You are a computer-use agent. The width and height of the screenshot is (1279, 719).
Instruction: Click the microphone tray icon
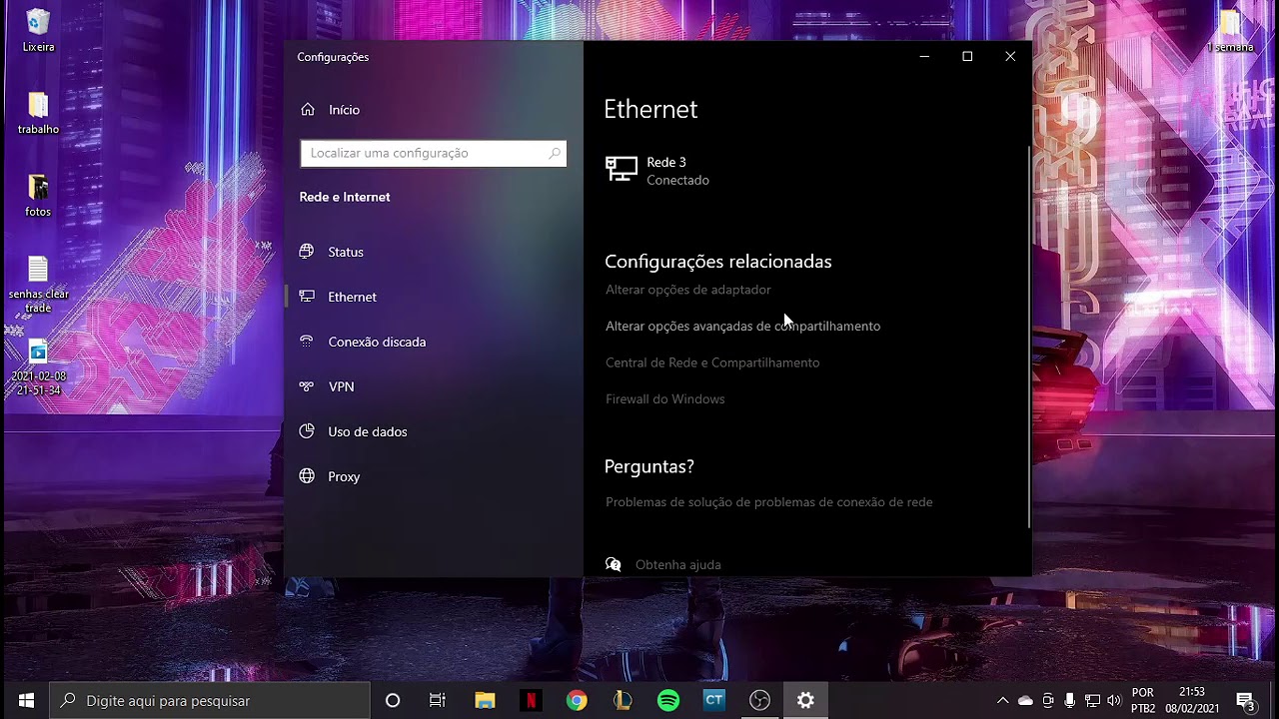pos(1070,701)
